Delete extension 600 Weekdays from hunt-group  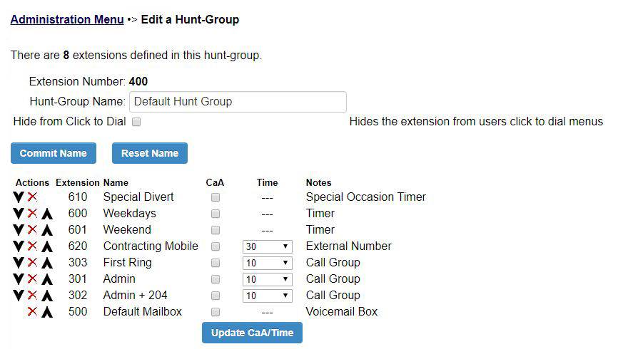pyautogui.click(x=32, y=213)
